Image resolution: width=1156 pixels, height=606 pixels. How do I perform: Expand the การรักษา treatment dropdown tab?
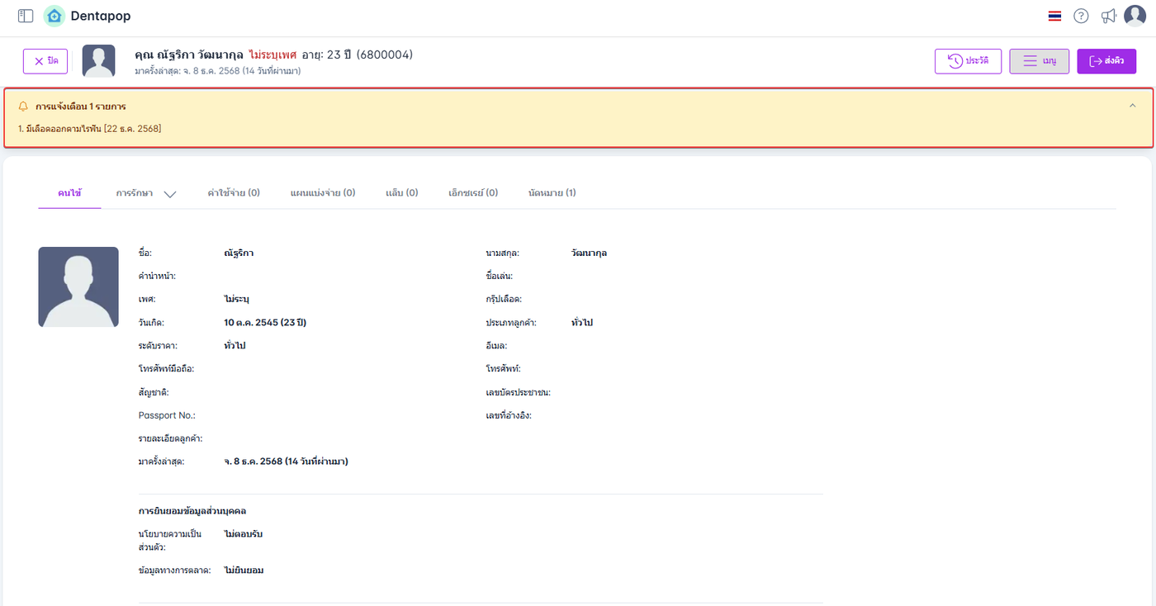click(x=146, y=193)
